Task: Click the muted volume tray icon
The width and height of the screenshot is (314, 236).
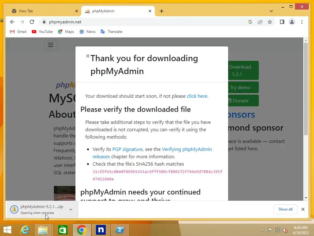Action: [285, 230]
